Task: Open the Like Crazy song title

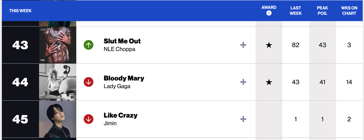Action: (120, 115)
